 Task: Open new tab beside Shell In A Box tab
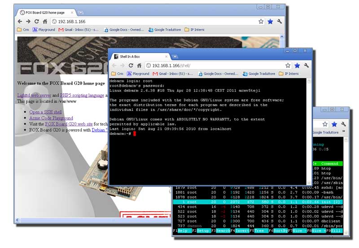(175, 57)
